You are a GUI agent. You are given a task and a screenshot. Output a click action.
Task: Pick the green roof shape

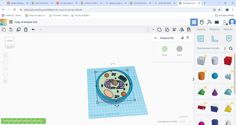coord(201,92)
